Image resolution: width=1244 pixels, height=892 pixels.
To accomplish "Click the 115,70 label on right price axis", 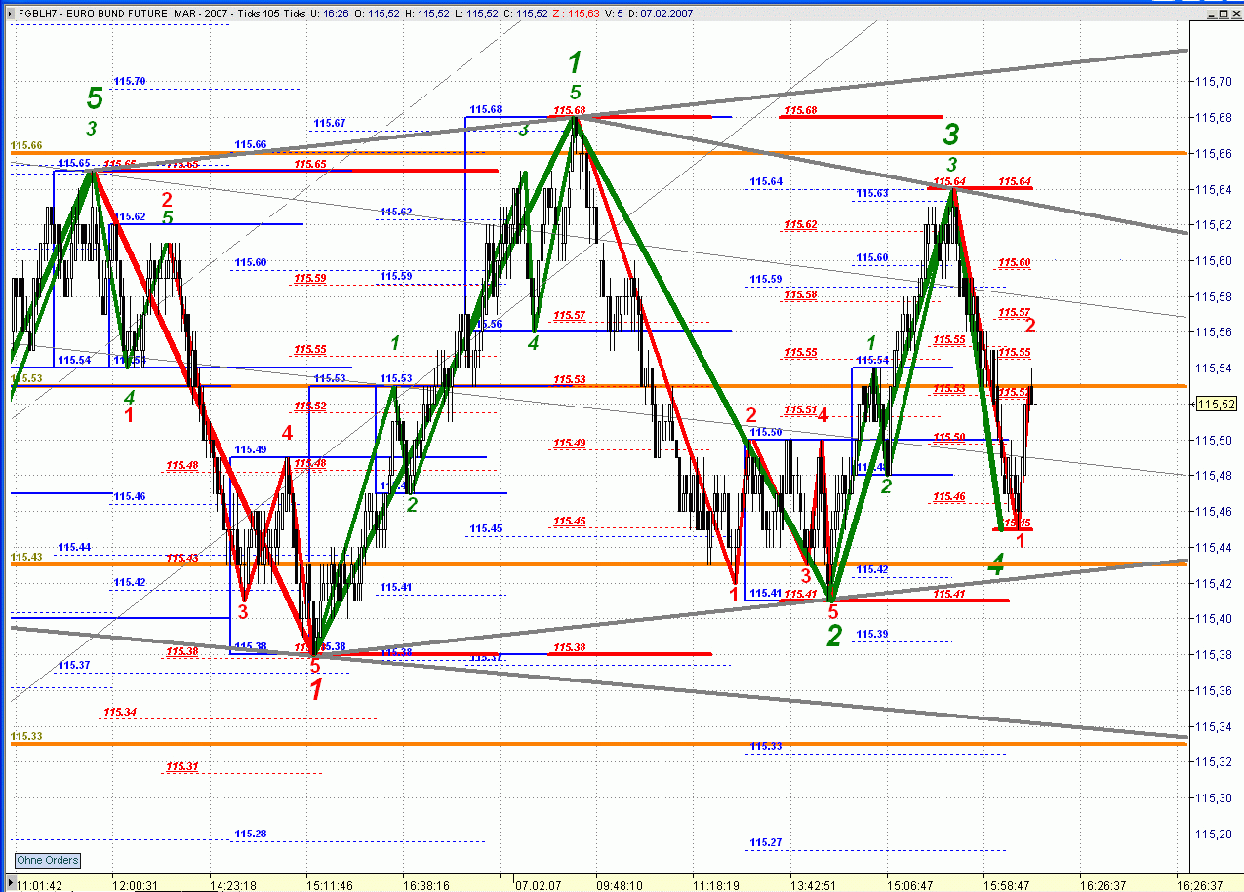I will click(x=1216, y=82).
